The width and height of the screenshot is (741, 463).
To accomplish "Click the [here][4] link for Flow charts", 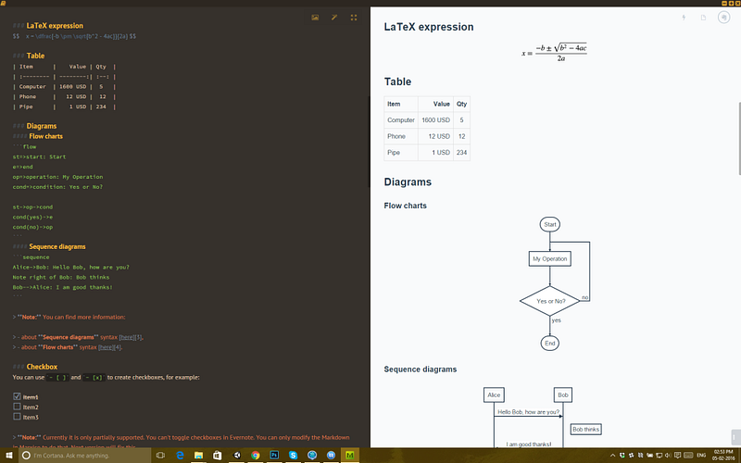I will (x=110, y=347).
